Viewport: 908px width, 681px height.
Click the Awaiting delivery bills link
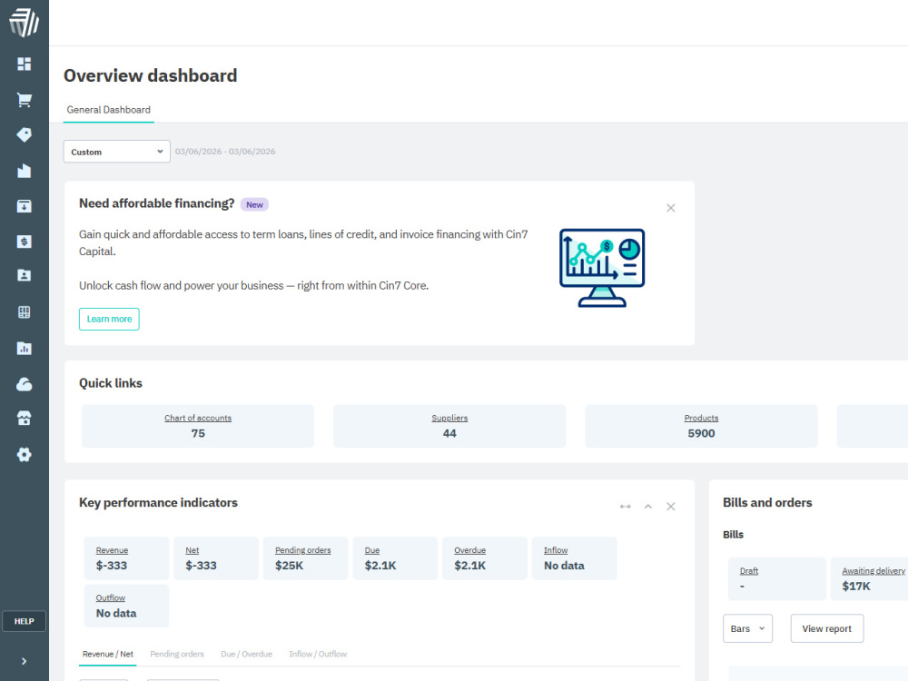tap(873, 571)
